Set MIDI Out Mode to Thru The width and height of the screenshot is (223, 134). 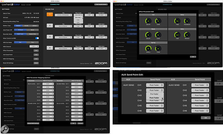pos(33,42)
